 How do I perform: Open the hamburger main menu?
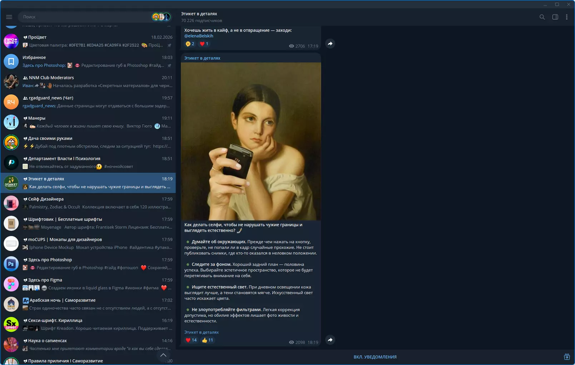point(9,17)
